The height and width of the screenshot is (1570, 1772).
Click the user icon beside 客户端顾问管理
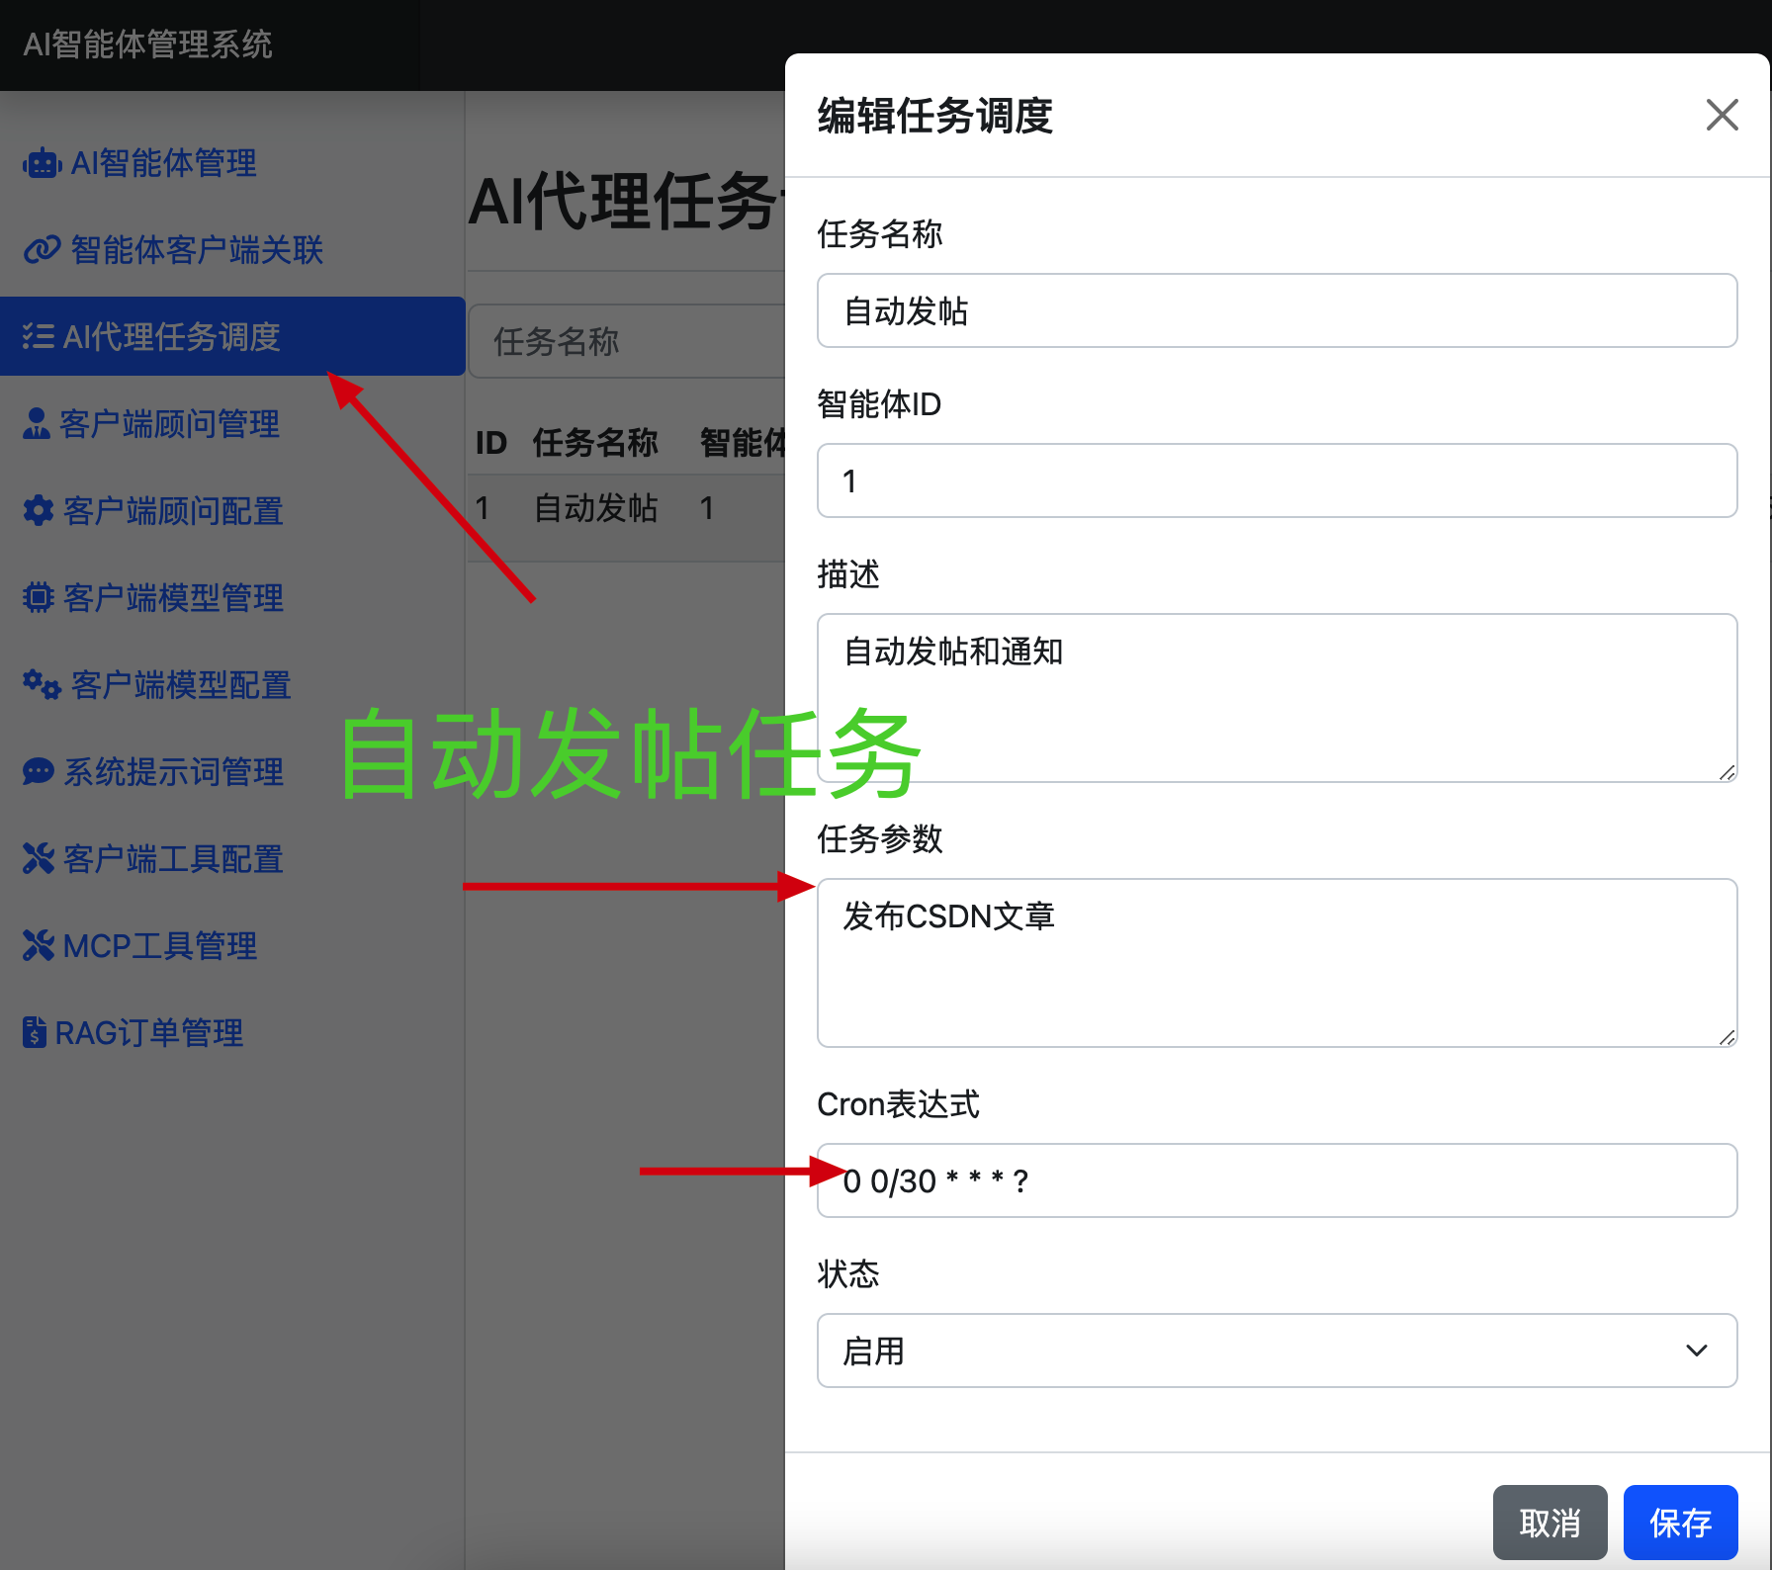pos(37,423)
